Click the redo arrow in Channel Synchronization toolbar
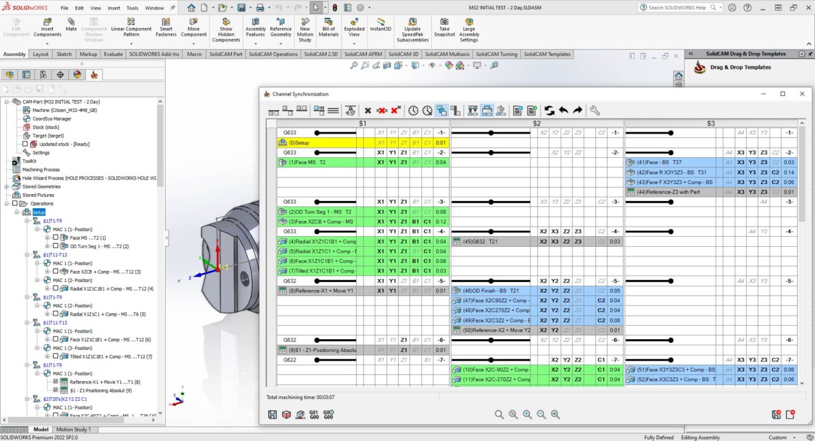 pyautogui.click(x=577, y=111)
